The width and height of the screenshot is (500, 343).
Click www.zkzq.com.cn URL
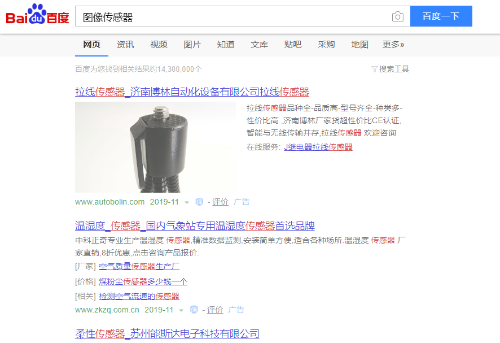pyautogui.click(x=107, y=310)
